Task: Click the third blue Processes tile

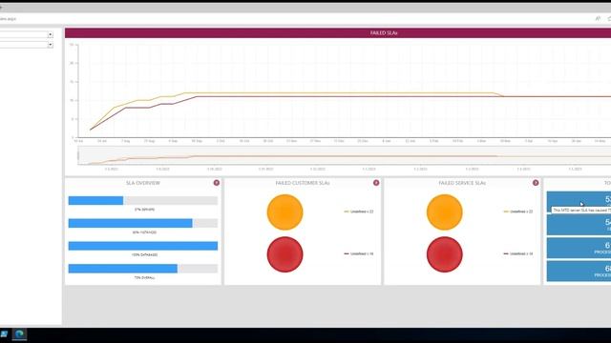Action: pos(579,248)
